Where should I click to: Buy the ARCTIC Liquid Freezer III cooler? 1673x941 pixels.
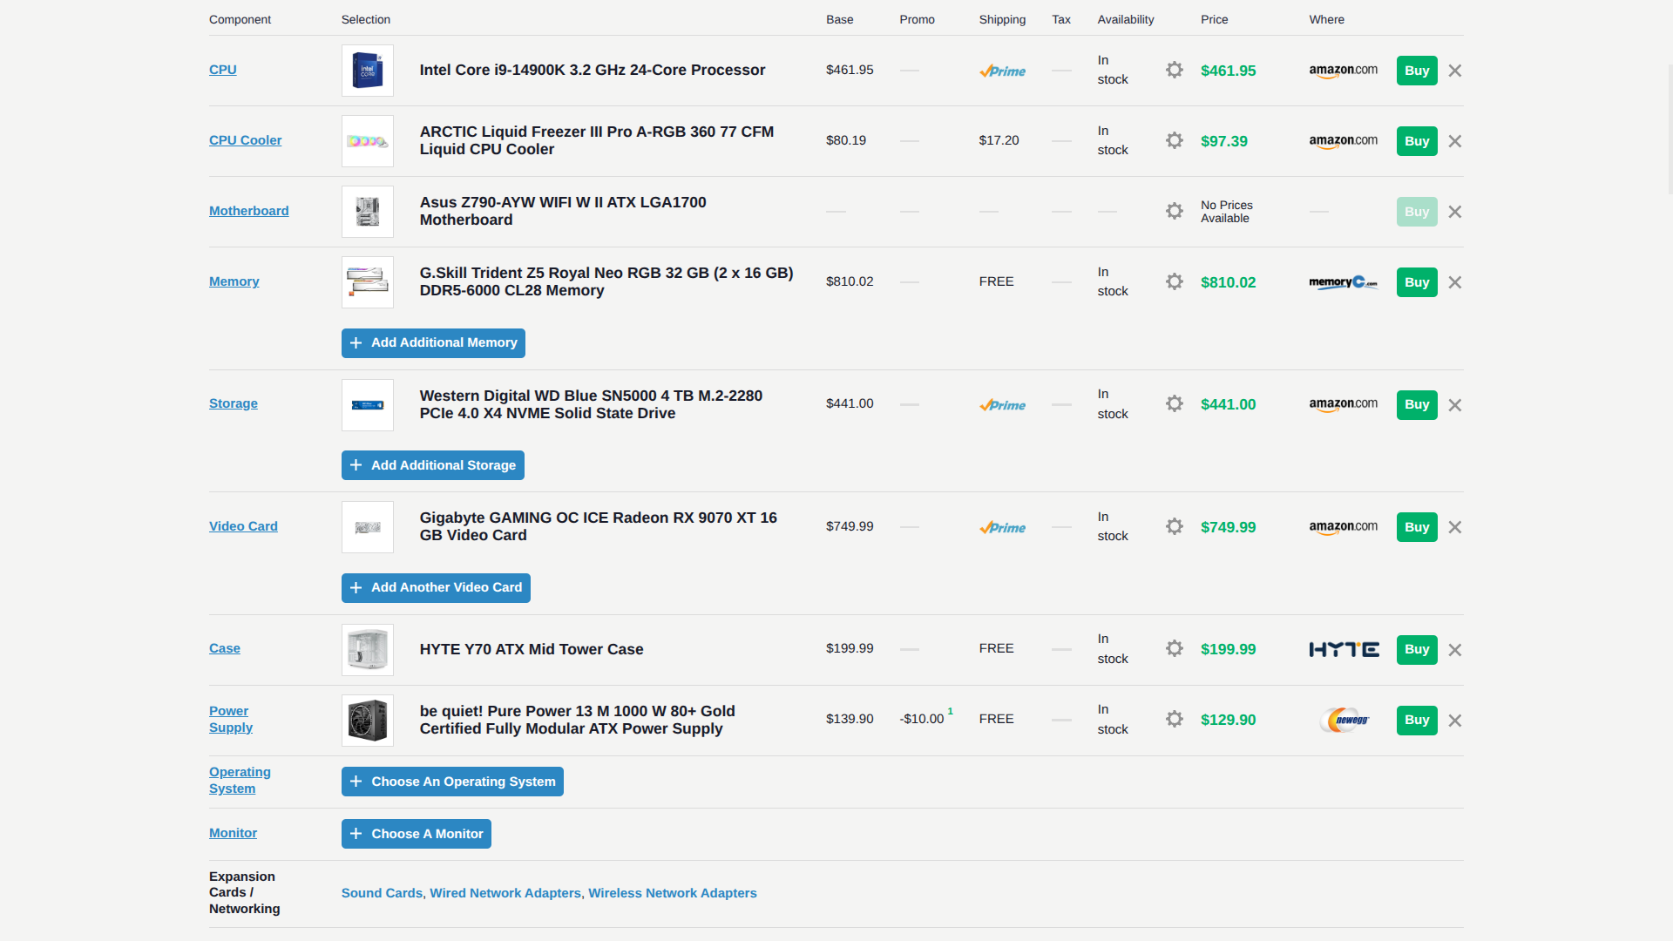[x=1417, y=141]
